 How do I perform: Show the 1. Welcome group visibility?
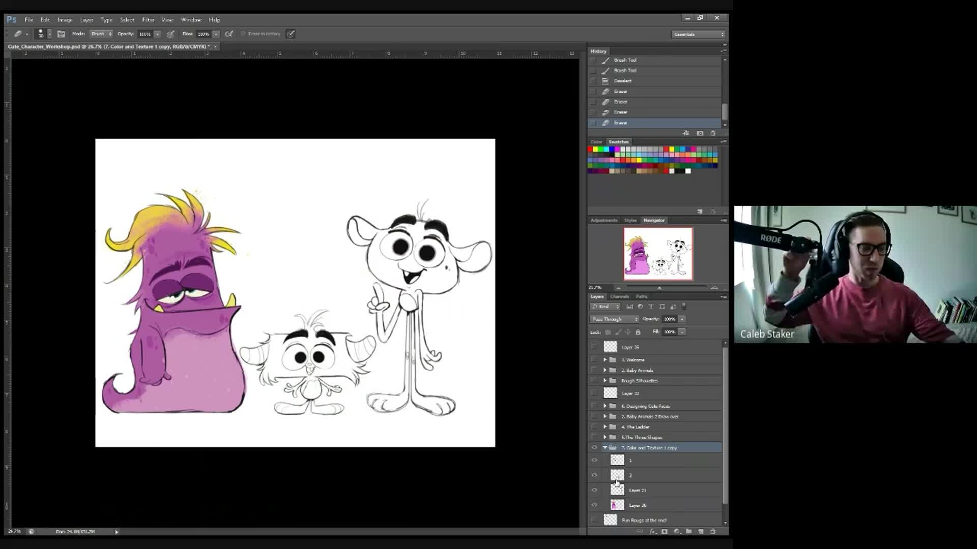[594, 360]
